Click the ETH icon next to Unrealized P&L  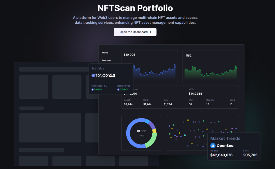point(92,90)
